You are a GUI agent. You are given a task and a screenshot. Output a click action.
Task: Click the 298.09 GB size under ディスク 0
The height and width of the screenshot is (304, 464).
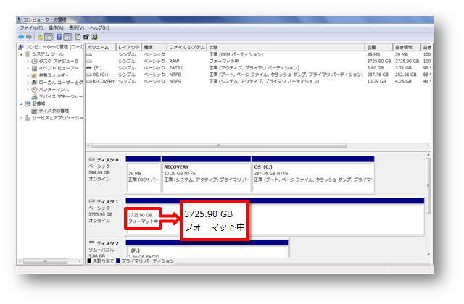(99, 172)
